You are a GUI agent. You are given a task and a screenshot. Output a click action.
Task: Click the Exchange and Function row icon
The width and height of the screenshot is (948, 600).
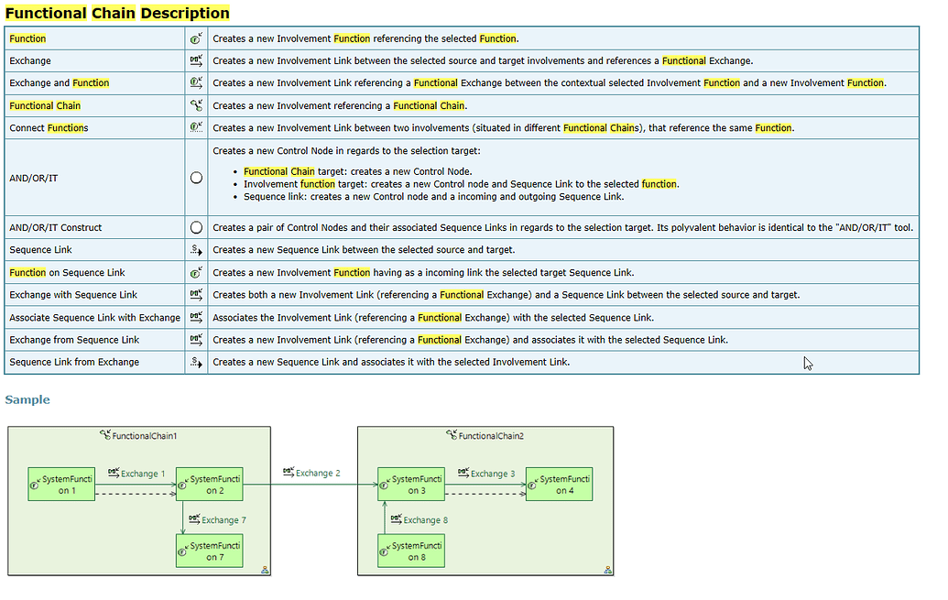click(x=196, y=82)
